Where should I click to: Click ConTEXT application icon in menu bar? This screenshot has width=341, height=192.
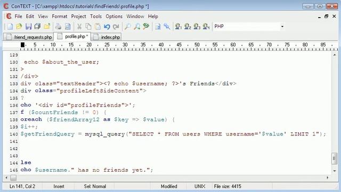point(9,17)
